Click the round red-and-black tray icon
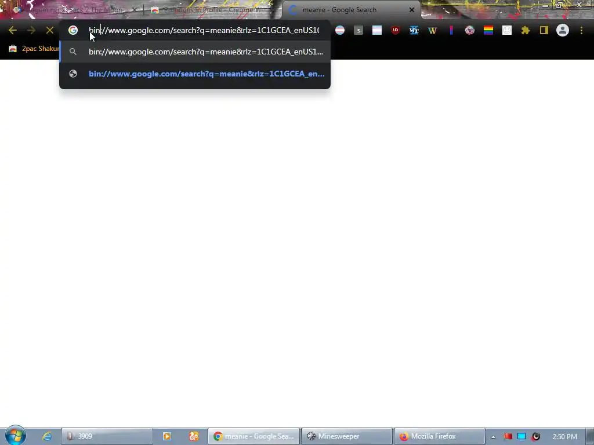The width and height of the screenshot is (594, 445). pyautogui.click(x=535, y=436)
